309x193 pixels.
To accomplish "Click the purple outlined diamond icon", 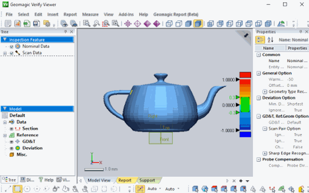I will click(137, 24).
